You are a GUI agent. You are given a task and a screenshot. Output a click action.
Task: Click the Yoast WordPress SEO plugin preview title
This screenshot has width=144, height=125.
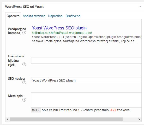(59, 28)
